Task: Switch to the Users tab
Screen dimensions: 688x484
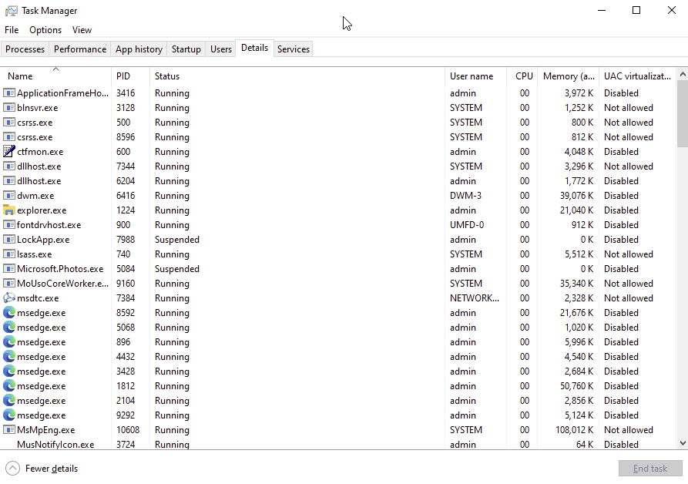Action: pos(220,49)
